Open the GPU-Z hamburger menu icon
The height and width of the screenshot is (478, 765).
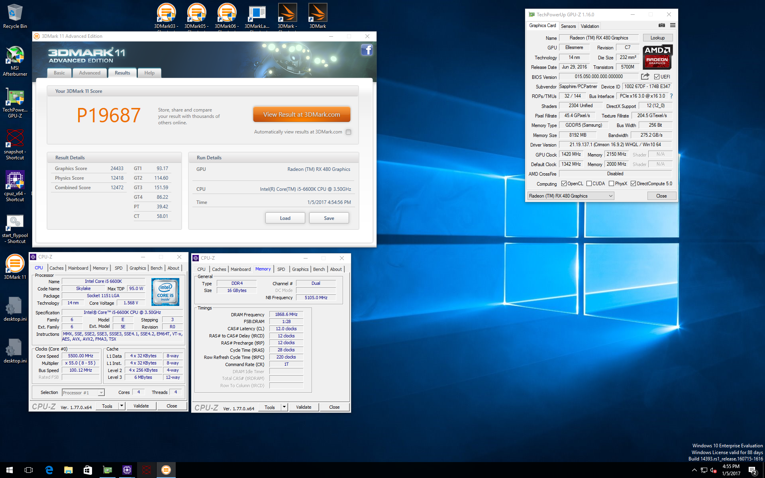673,25
